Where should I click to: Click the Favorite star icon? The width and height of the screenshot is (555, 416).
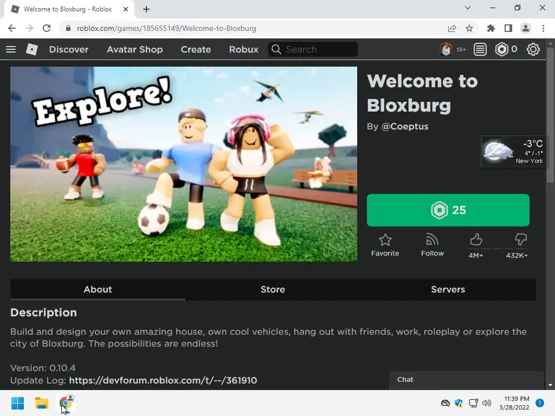click(385, 240)
